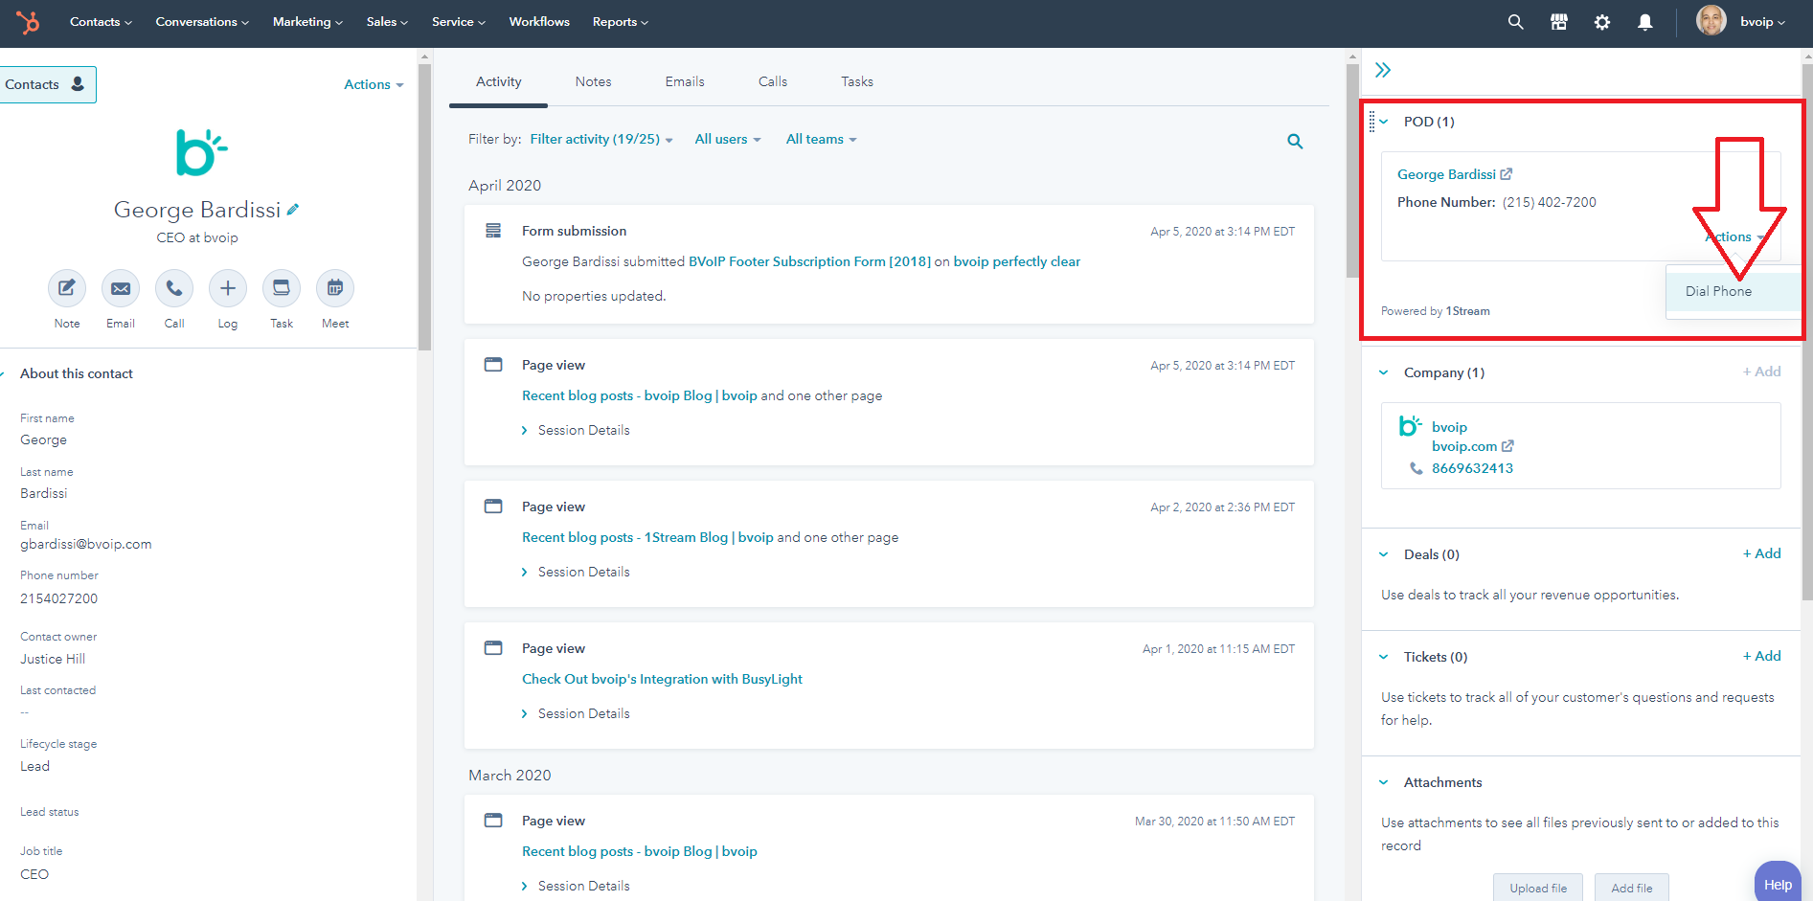Click the Email envelope icon button
Viewport: 1813px width, 901px height.
(x=121, y=288)
